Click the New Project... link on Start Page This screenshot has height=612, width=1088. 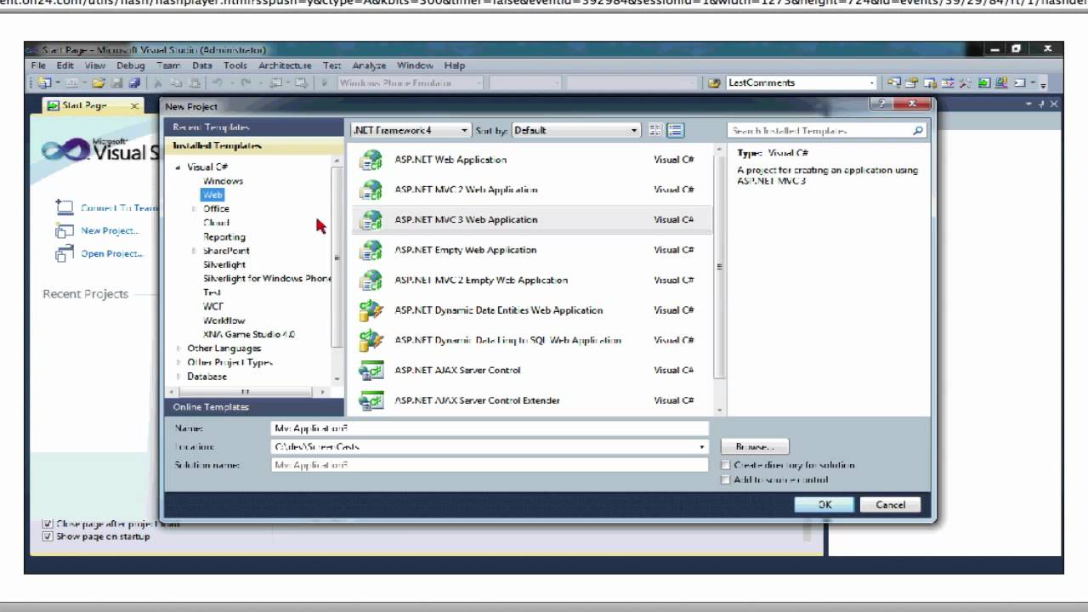110,231
